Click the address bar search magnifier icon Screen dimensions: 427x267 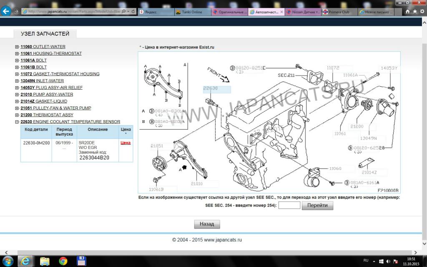pyautogui.click(x=123, y=11)
